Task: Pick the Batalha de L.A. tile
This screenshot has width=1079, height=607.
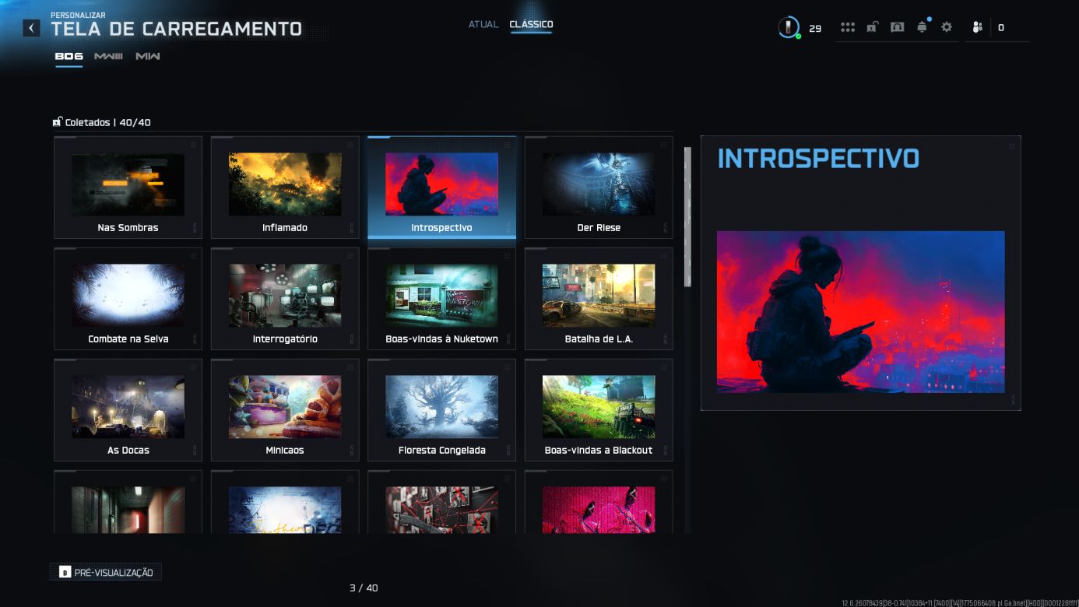Action: (599, 299)
